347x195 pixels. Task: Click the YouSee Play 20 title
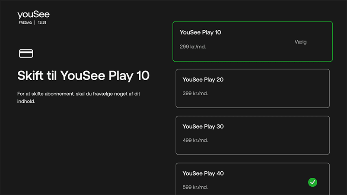pos(203,80)
